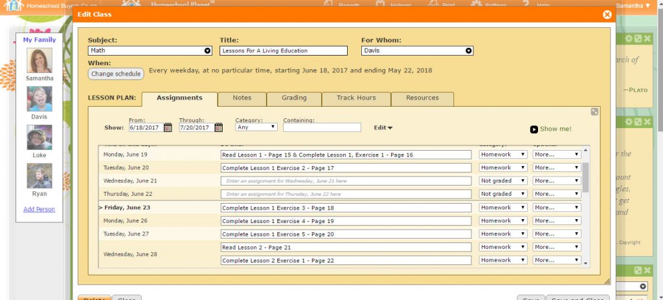Select Davis's profile photo in My Family
Screen dimensions: 663x300
point(39,99)
